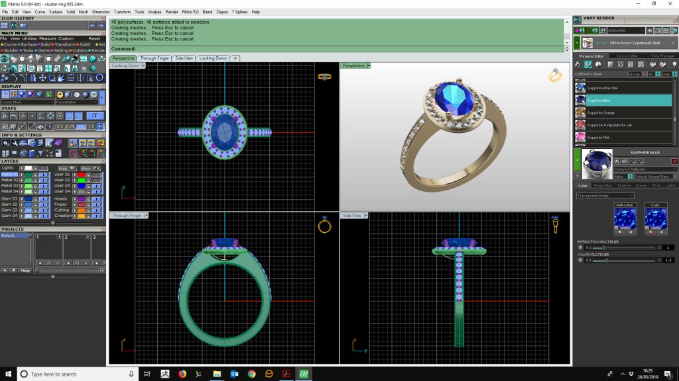Click the Circle tool icon in Main Menu toolbar
679x381 pixels.
pos(99,78)
